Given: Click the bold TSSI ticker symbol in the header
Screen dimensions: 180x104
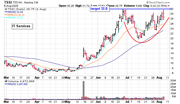Looking at the screenshot, I should click(x=8, y=2).
